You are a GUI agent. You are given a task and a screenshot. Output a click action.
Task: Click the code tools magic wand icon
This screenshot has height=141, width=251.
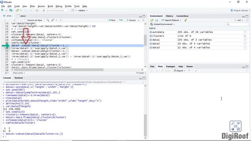click(x=53, y=20)
